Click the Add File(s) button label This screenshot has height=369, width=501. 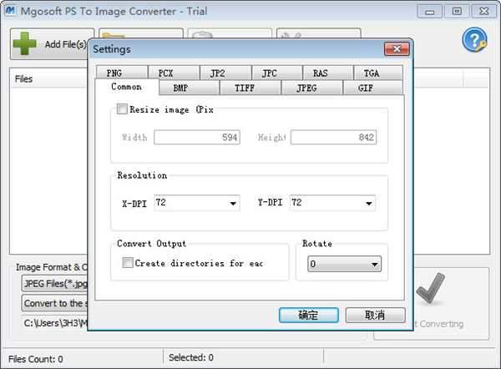pos(65,44)
